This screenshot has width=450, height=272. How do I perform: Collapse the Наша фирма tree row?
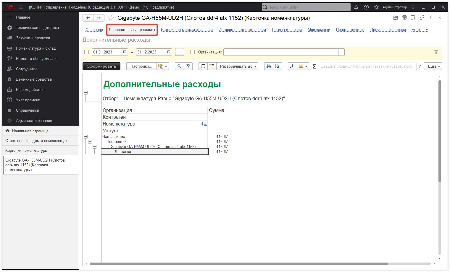(x=86, y=136)
